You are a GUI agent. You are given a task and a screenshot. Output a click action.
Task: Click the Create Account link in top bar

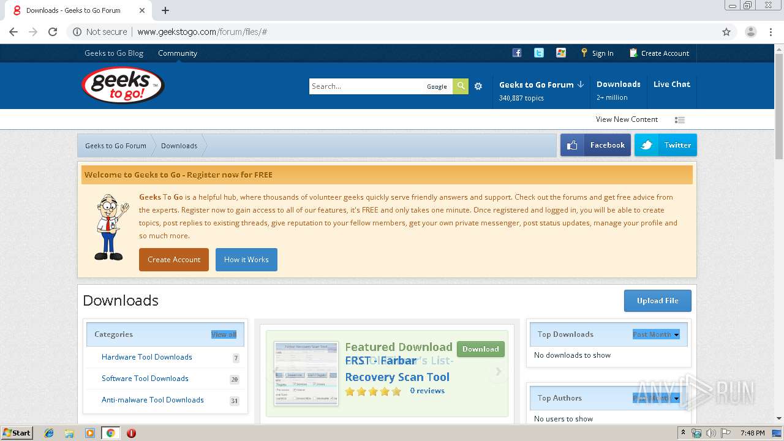coord(659,53)
